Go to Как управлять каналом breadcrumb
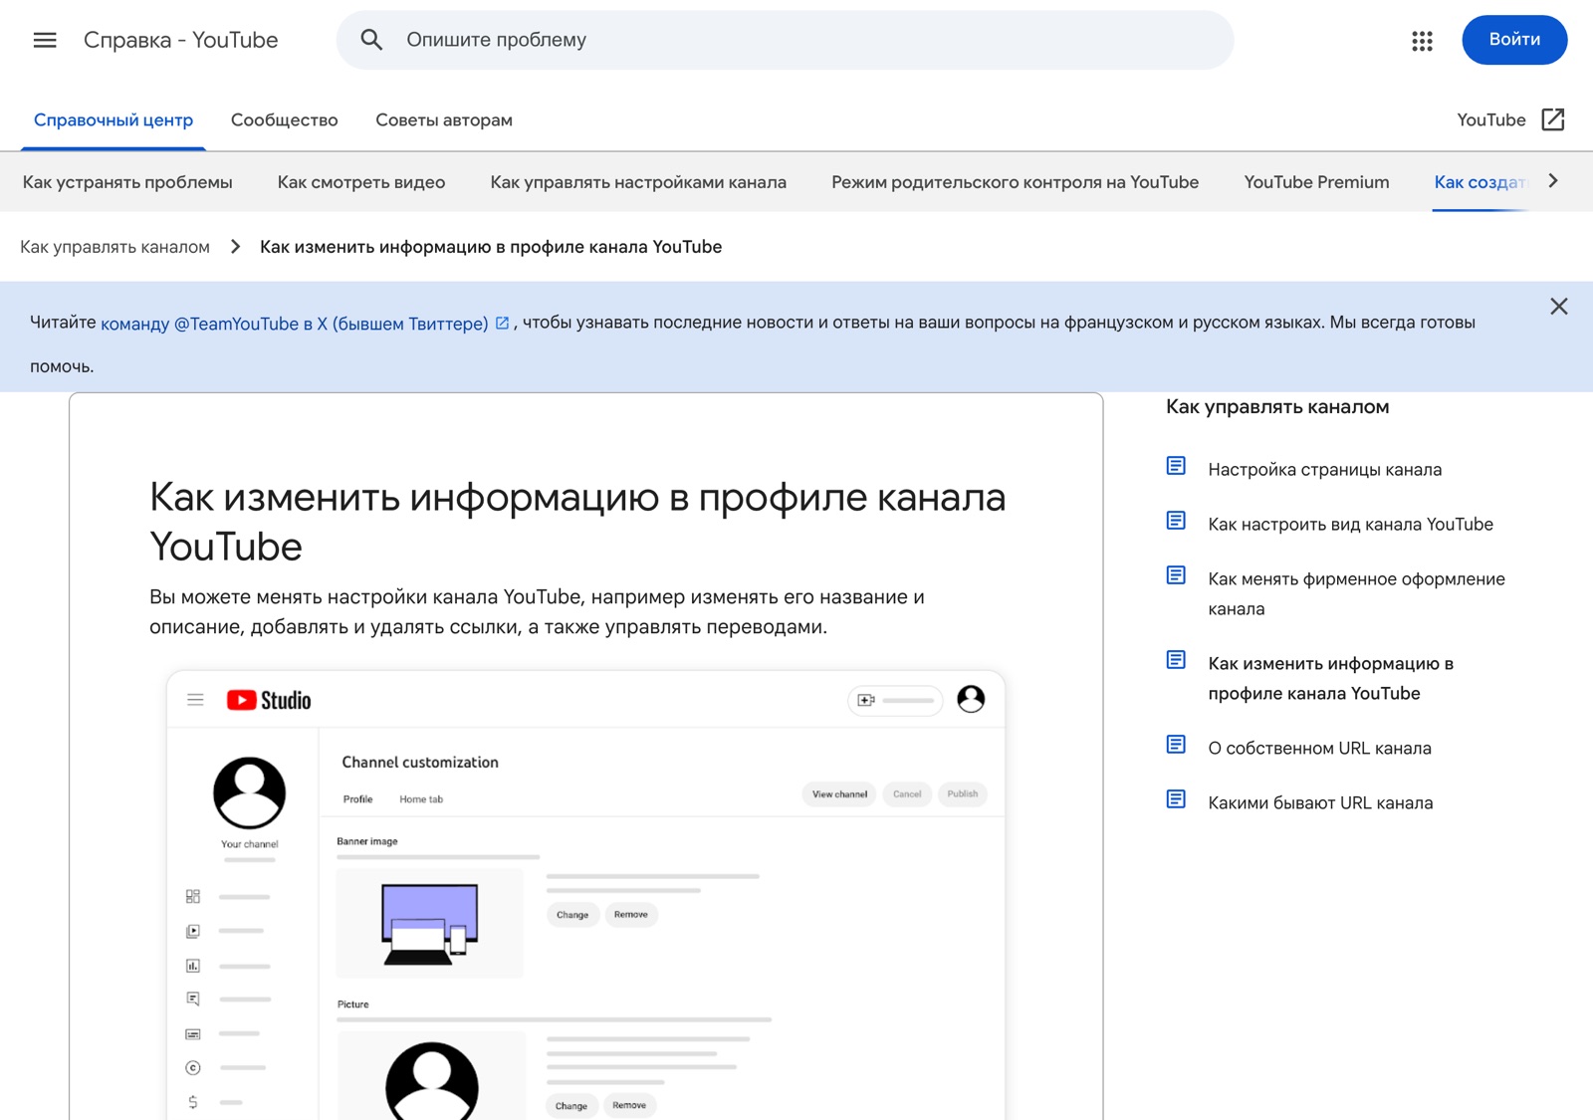The width and height of the screenshot is (1593, 1120). 114,247
